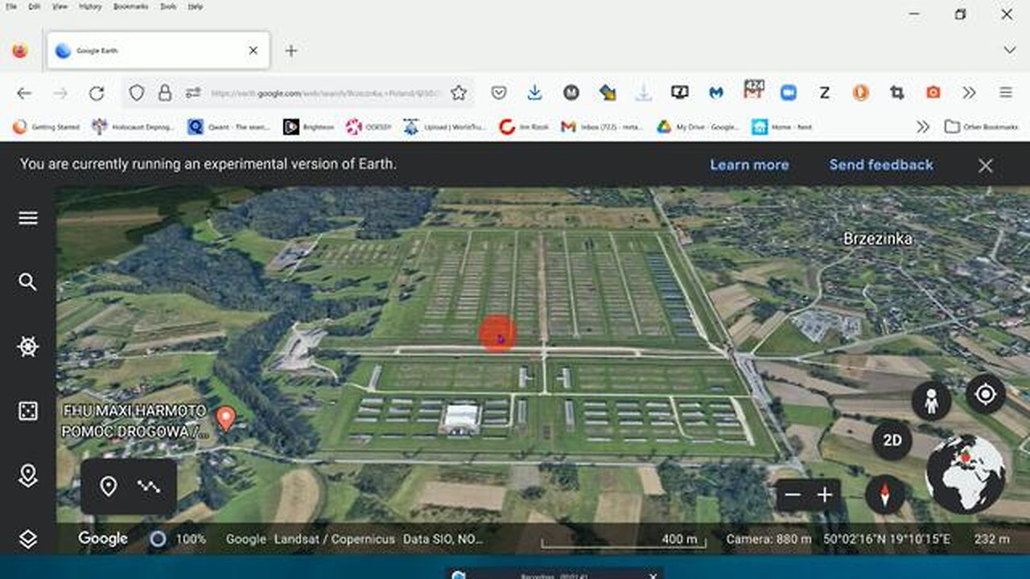Click the DuckDuckGo extension icon
The width and height of the screenshot is (1030, 579).
point(860,93)
